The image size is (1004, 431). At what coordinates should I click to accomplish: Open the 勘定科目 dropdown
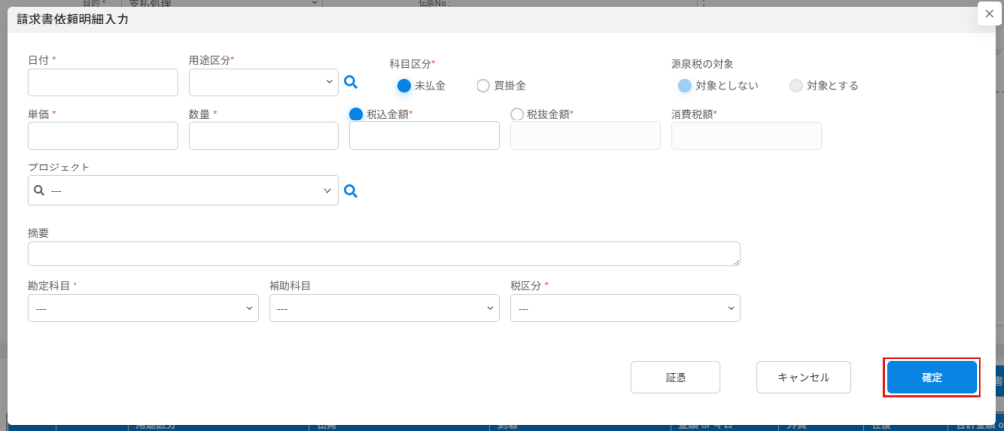(143, 309)
